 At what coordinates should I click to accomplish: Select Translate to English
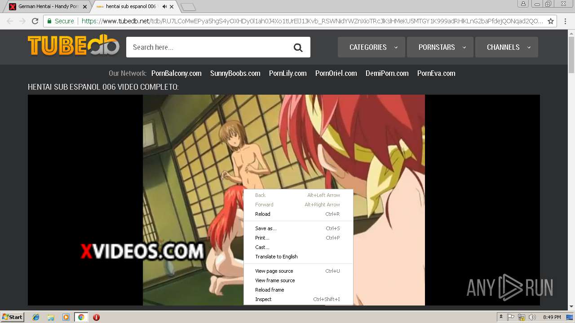pyautogui.click(x=298, y=257)
